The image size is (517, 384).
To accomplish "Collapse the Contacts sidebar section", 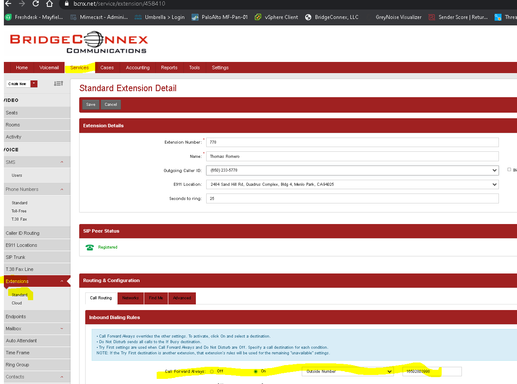I will [x=62, y=377].
